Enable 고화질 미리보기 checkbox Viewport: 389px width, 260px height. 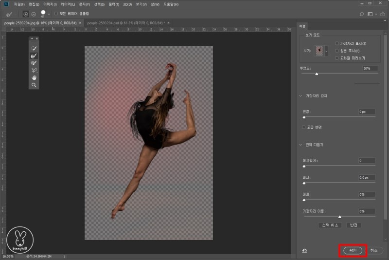[x=337, y=57]
